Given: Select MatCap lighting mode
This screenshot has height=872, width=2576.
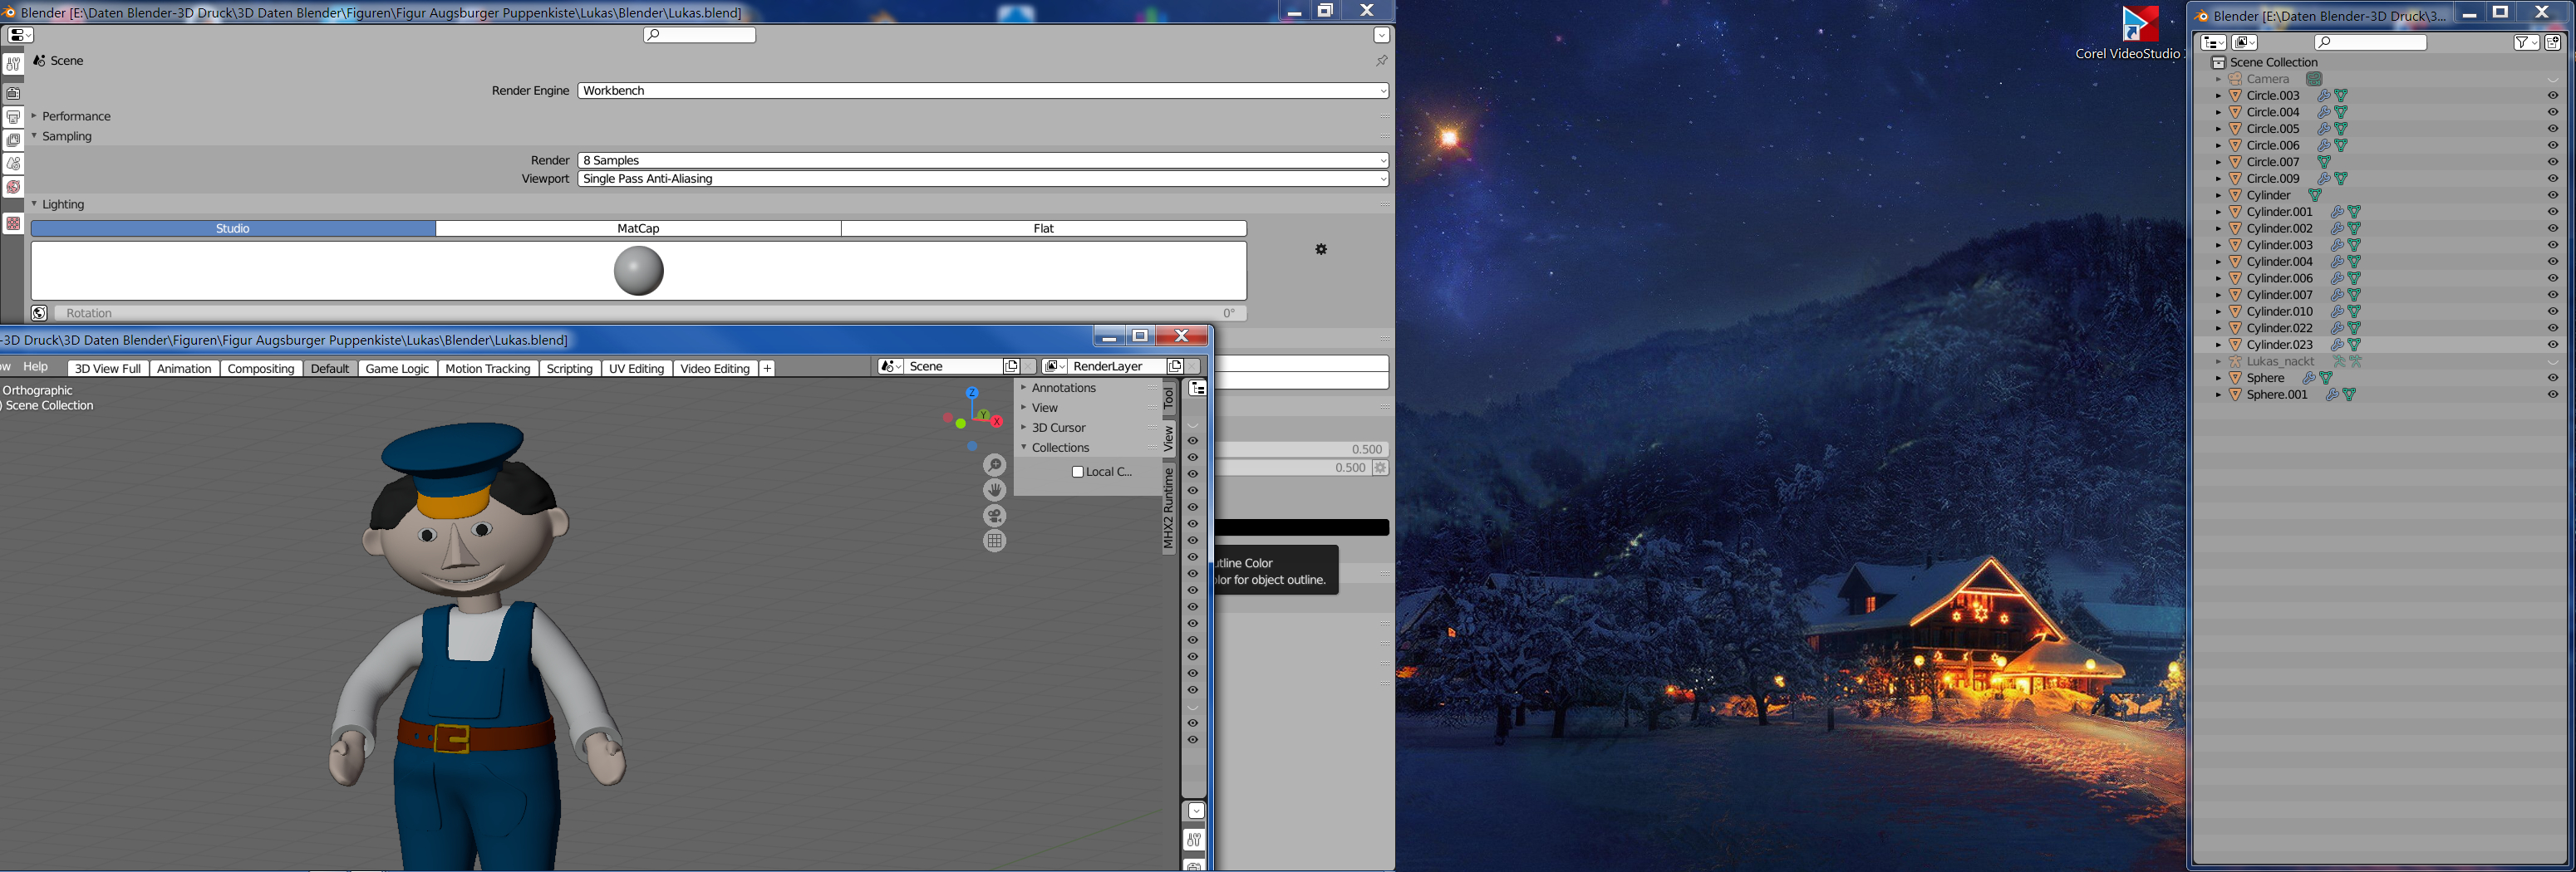Looking at the screenshot, I should (x=638, y=228).
